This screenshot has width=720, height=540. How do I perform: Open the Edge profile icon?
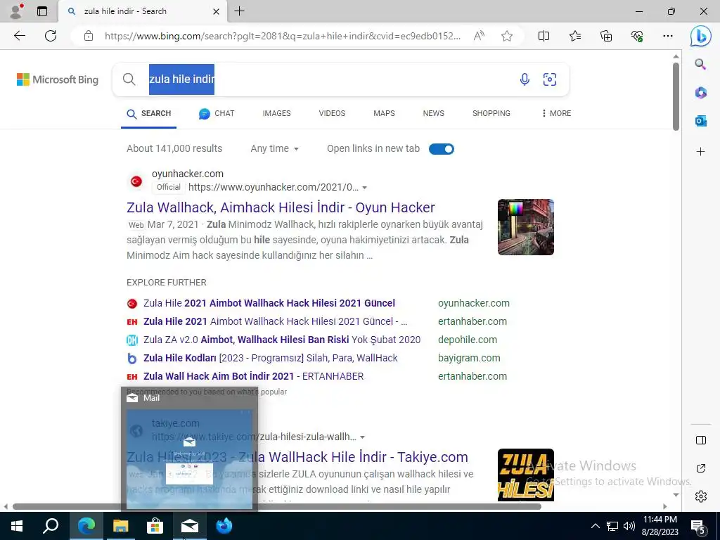point(17,11)
